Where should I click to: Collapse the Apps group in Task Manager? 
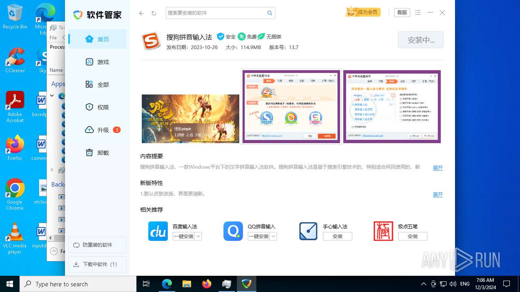(52, 96)
